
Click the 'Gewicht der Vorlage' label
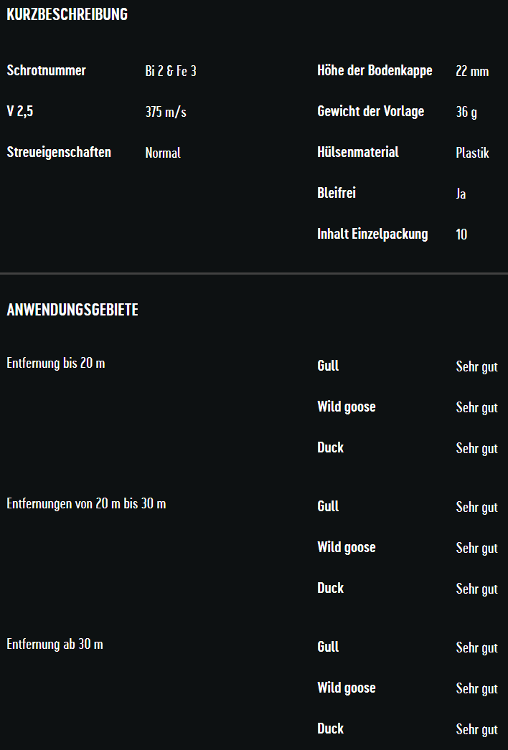point(370,111)
